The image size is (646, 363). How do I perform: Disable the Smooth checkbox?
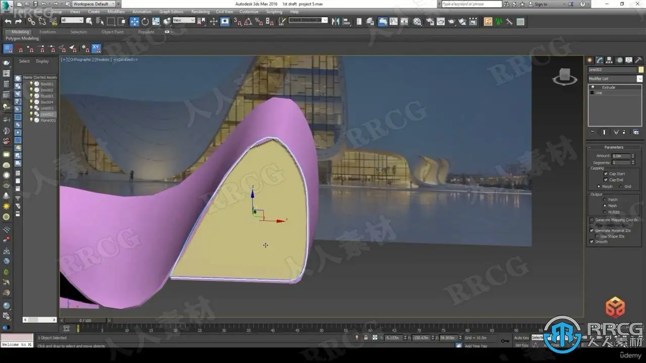point(591,241)
